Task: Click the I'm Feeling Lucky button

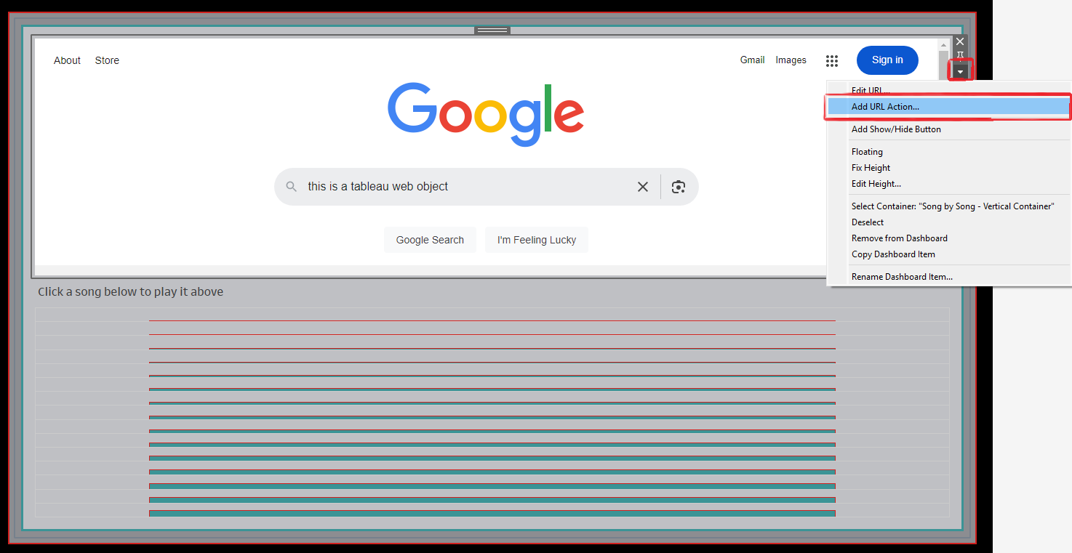Action: coord(537,240)
